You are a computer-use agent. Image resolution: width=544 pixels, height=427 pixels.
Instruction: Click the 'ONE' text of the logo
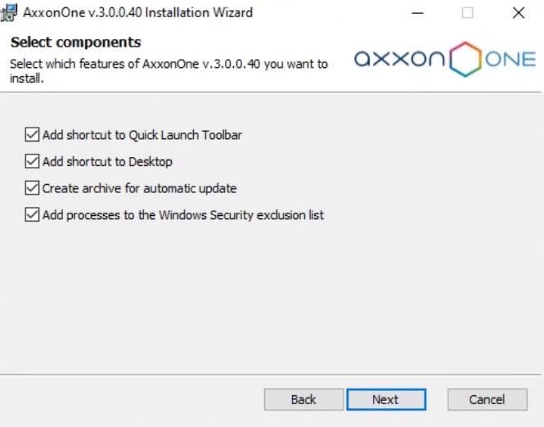pos(510,60)
